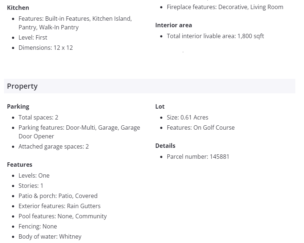
Task: Click the Exterior features: Rain Gutters line
Action: tap(60, 206)
